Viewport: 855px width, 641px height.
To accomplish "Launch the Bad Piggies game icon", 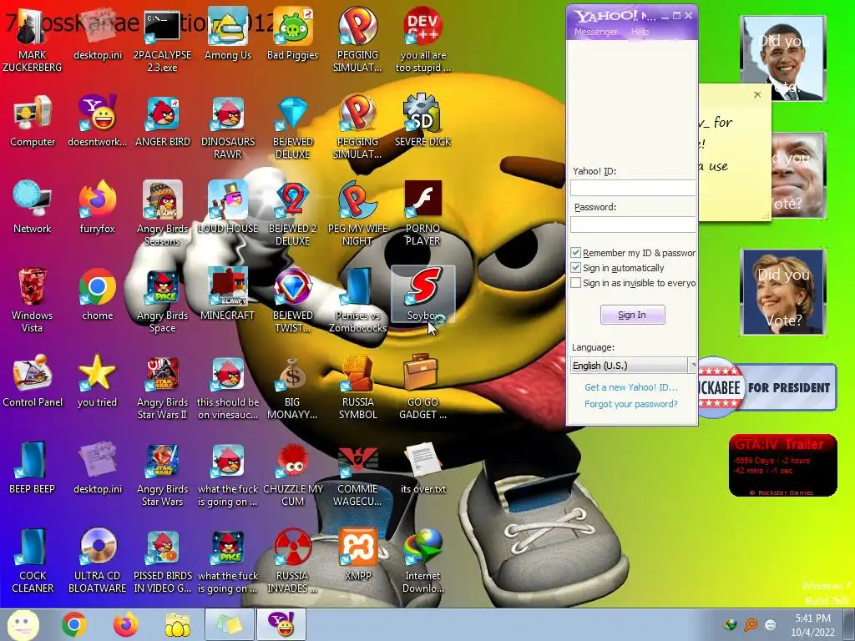I will 292,33.
